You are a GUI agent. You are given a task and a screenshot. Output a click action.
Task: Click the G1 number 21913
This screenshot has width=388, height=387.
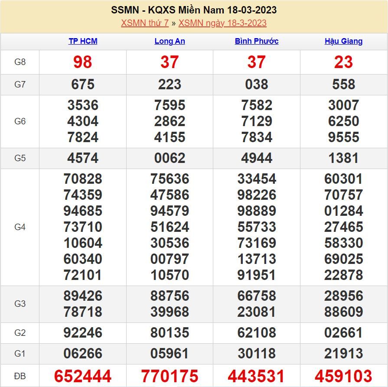pyautogui.click(x=343, y=353)
